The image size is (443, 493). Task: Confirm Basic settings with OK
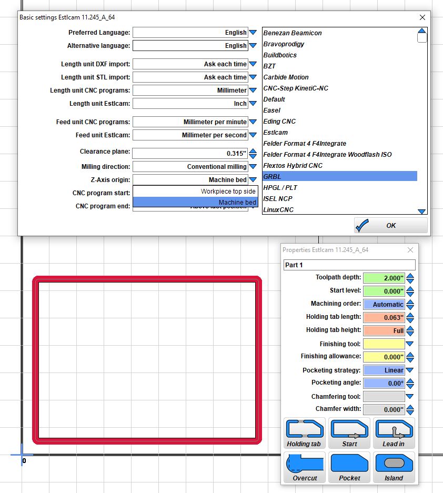391,225
